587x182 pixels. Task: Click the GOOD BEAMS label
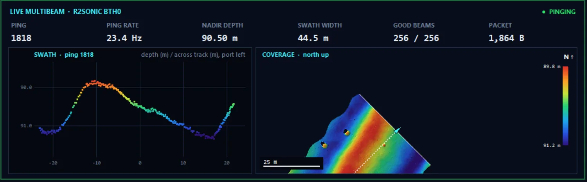point(414,25)
